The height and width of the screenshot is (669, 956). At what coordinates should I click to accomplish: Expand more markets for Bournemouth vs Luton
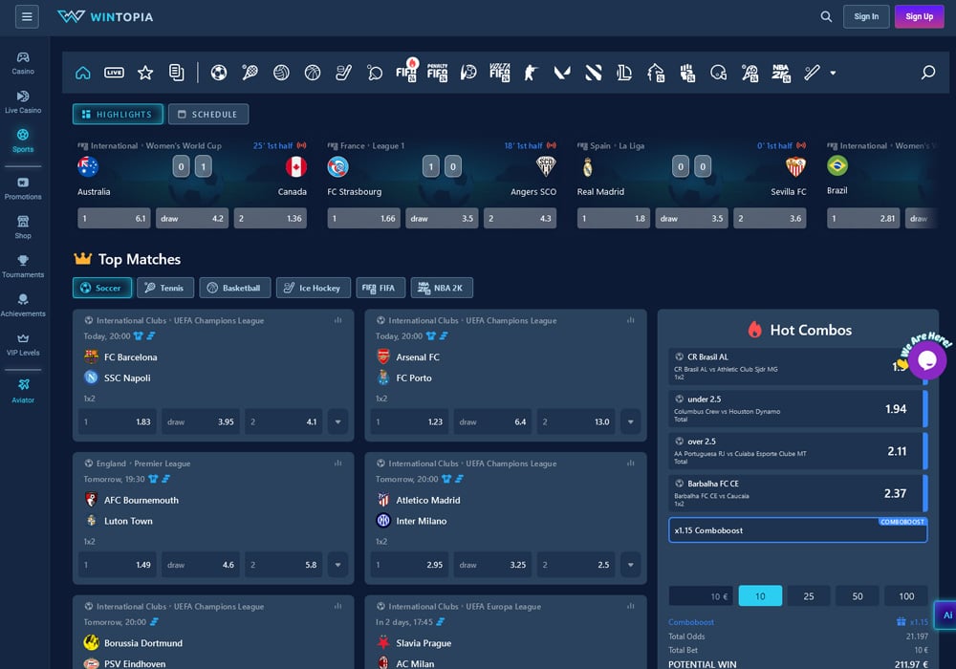click(337, 565)
